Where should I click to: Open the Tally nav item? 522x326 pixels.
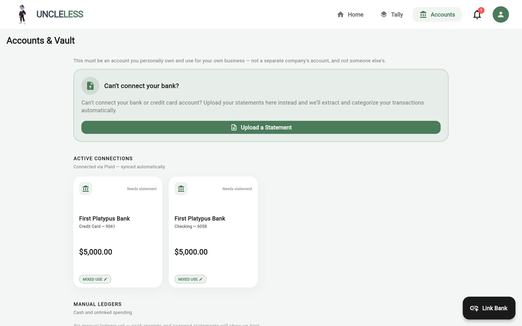[391, 14]
